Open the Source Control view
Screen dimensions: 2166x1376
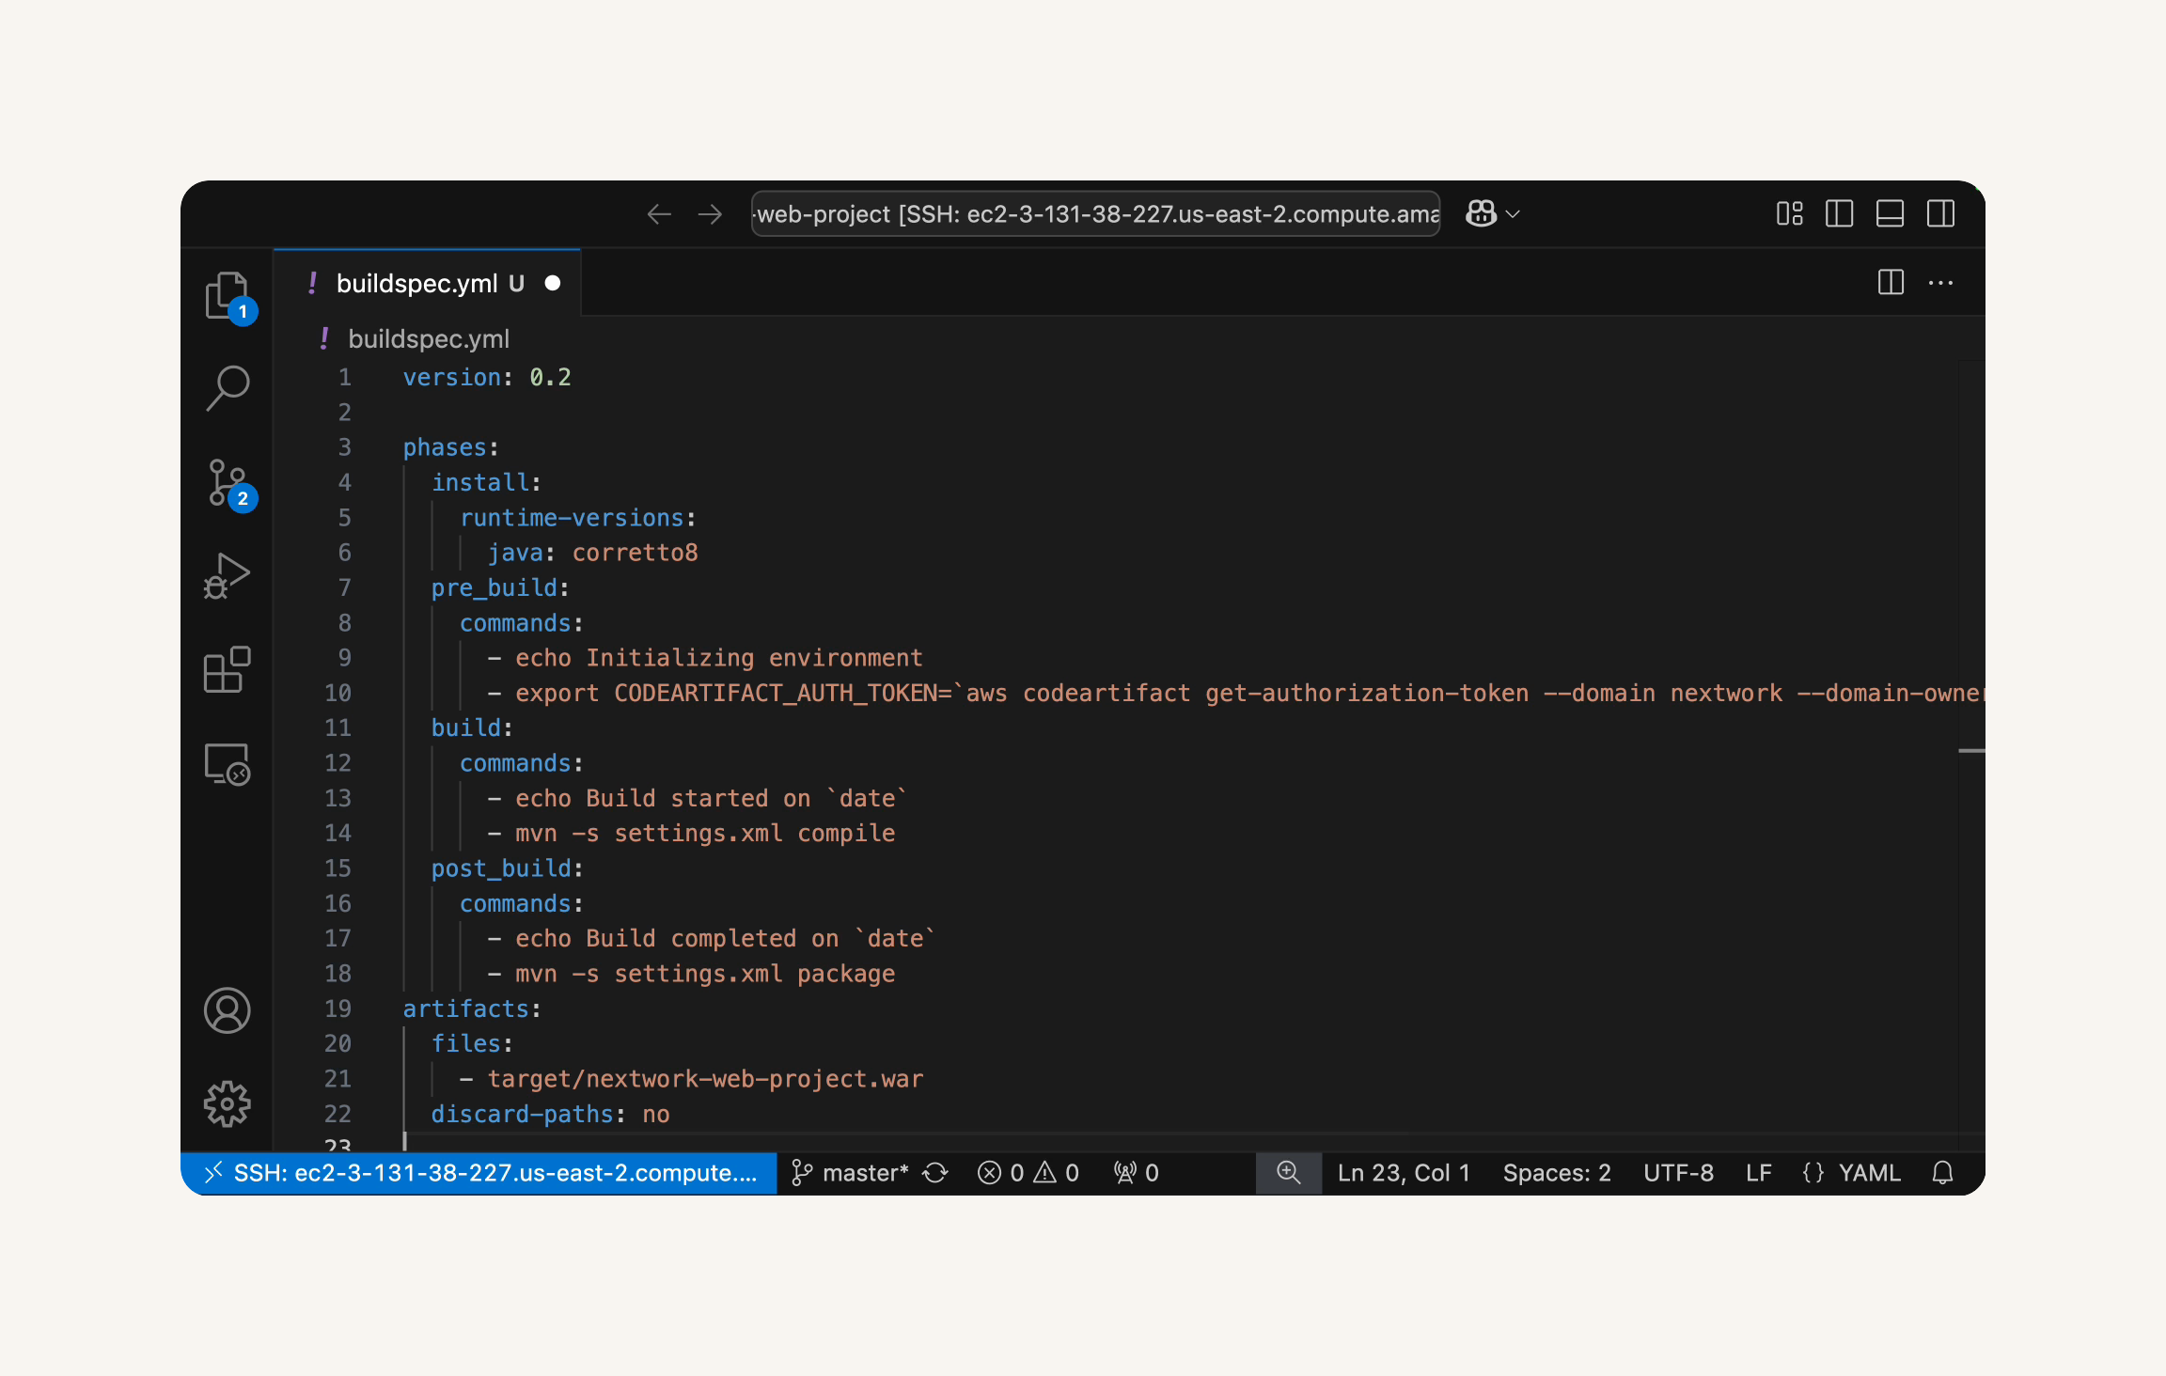point(227,482)
